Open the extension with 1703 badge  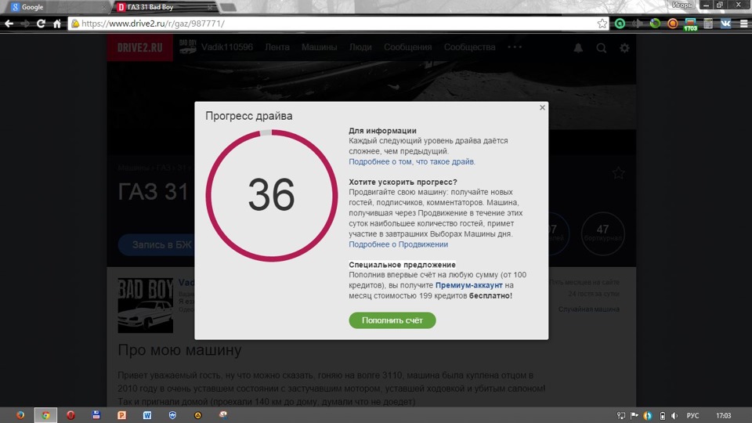click(690, 24)
